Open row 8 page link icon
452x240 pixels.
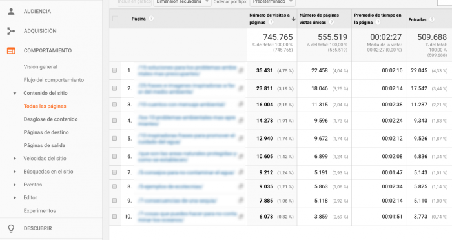click(x=241, y=186)
